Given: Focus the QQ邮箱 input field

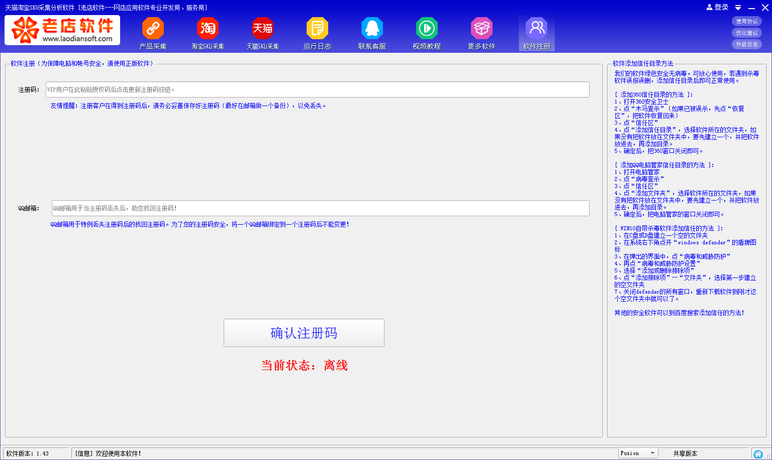Looking at the screenshot, I should click(x=320, y=208).
